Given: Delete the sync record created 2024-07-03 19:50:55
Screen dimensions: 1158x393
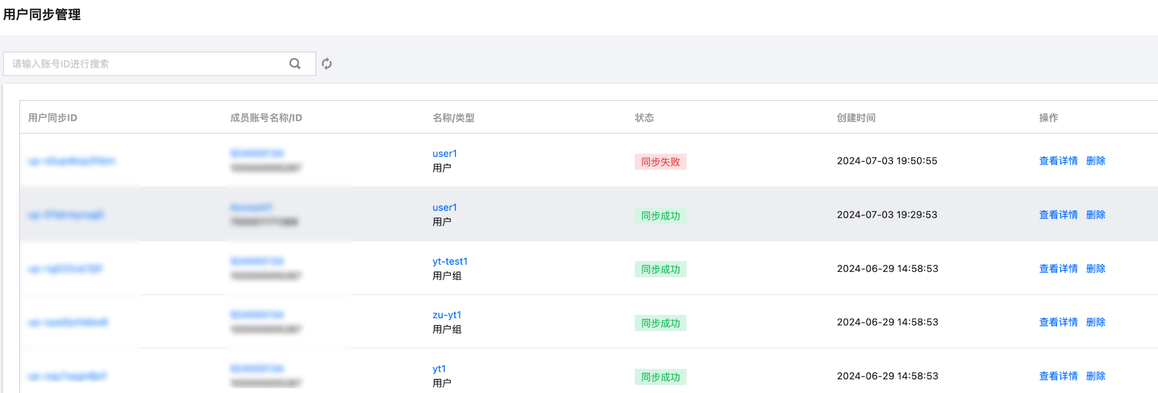Looking at the screenshot, I should (x=1095, y=161).
